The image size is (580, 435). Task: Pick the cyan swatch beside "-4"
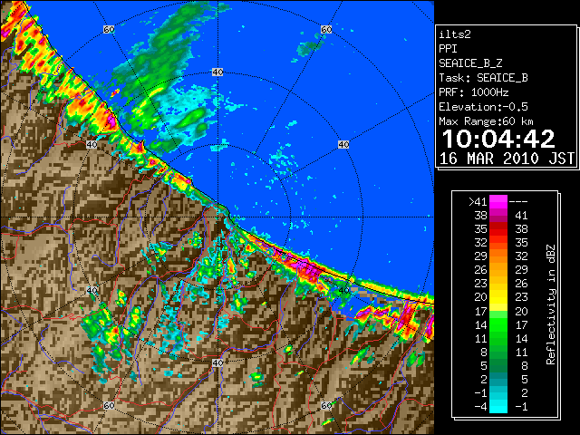(498, 407)
